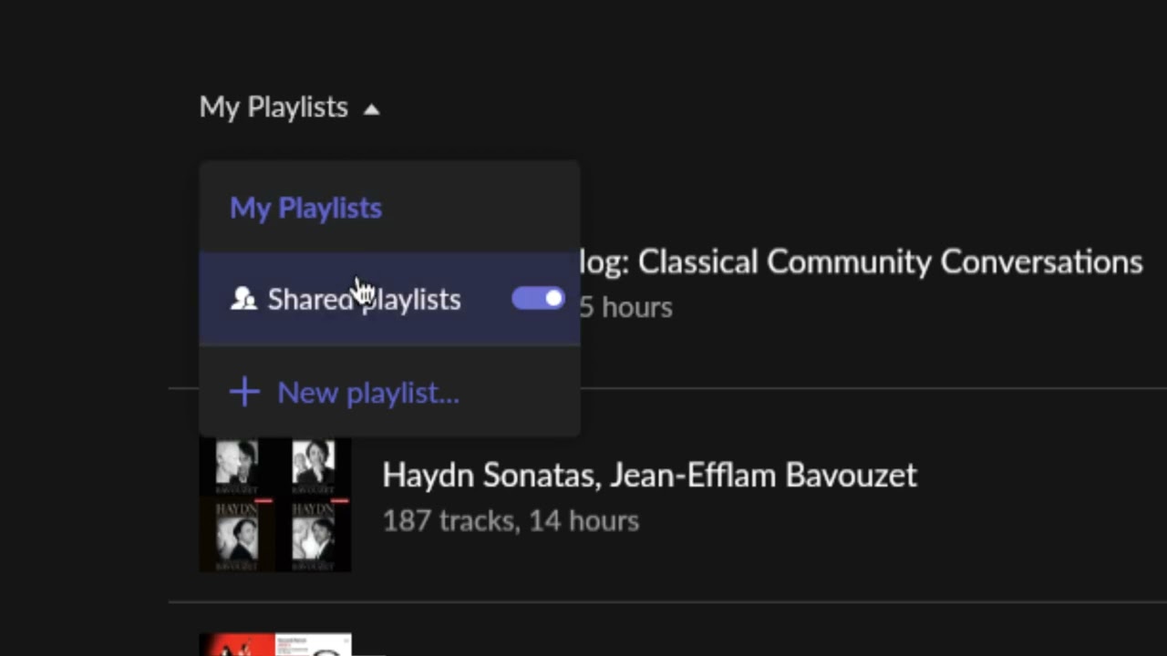Click the white album cover beside the red one
Viewport: 1167px width, 656px height.
tap(314, 645)
